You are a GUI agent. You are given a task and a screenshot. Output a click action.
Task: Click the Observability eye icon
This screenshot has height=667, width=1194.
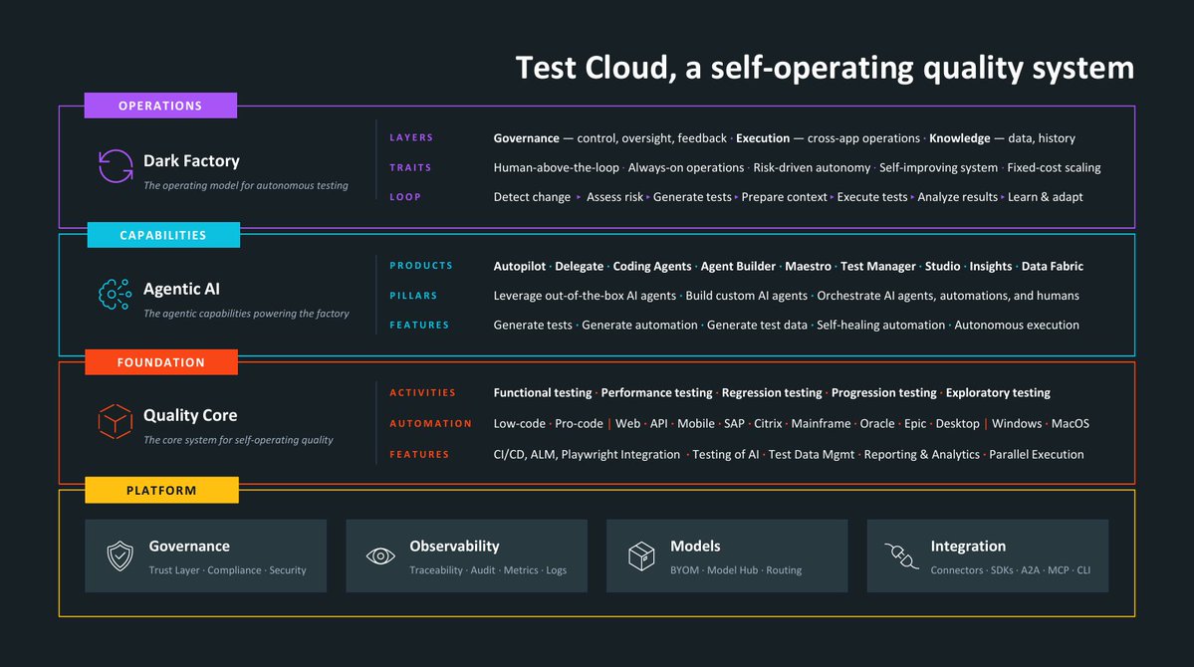(x=380, y=556)
